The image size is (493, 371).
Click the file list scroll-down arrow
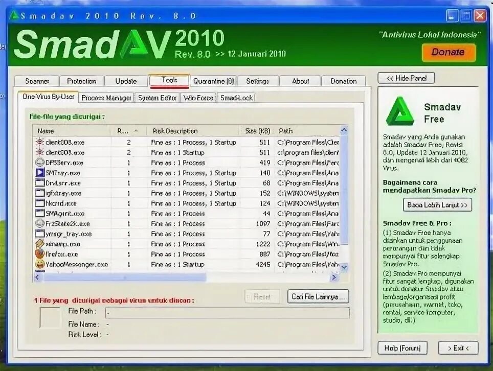(344, 267)
